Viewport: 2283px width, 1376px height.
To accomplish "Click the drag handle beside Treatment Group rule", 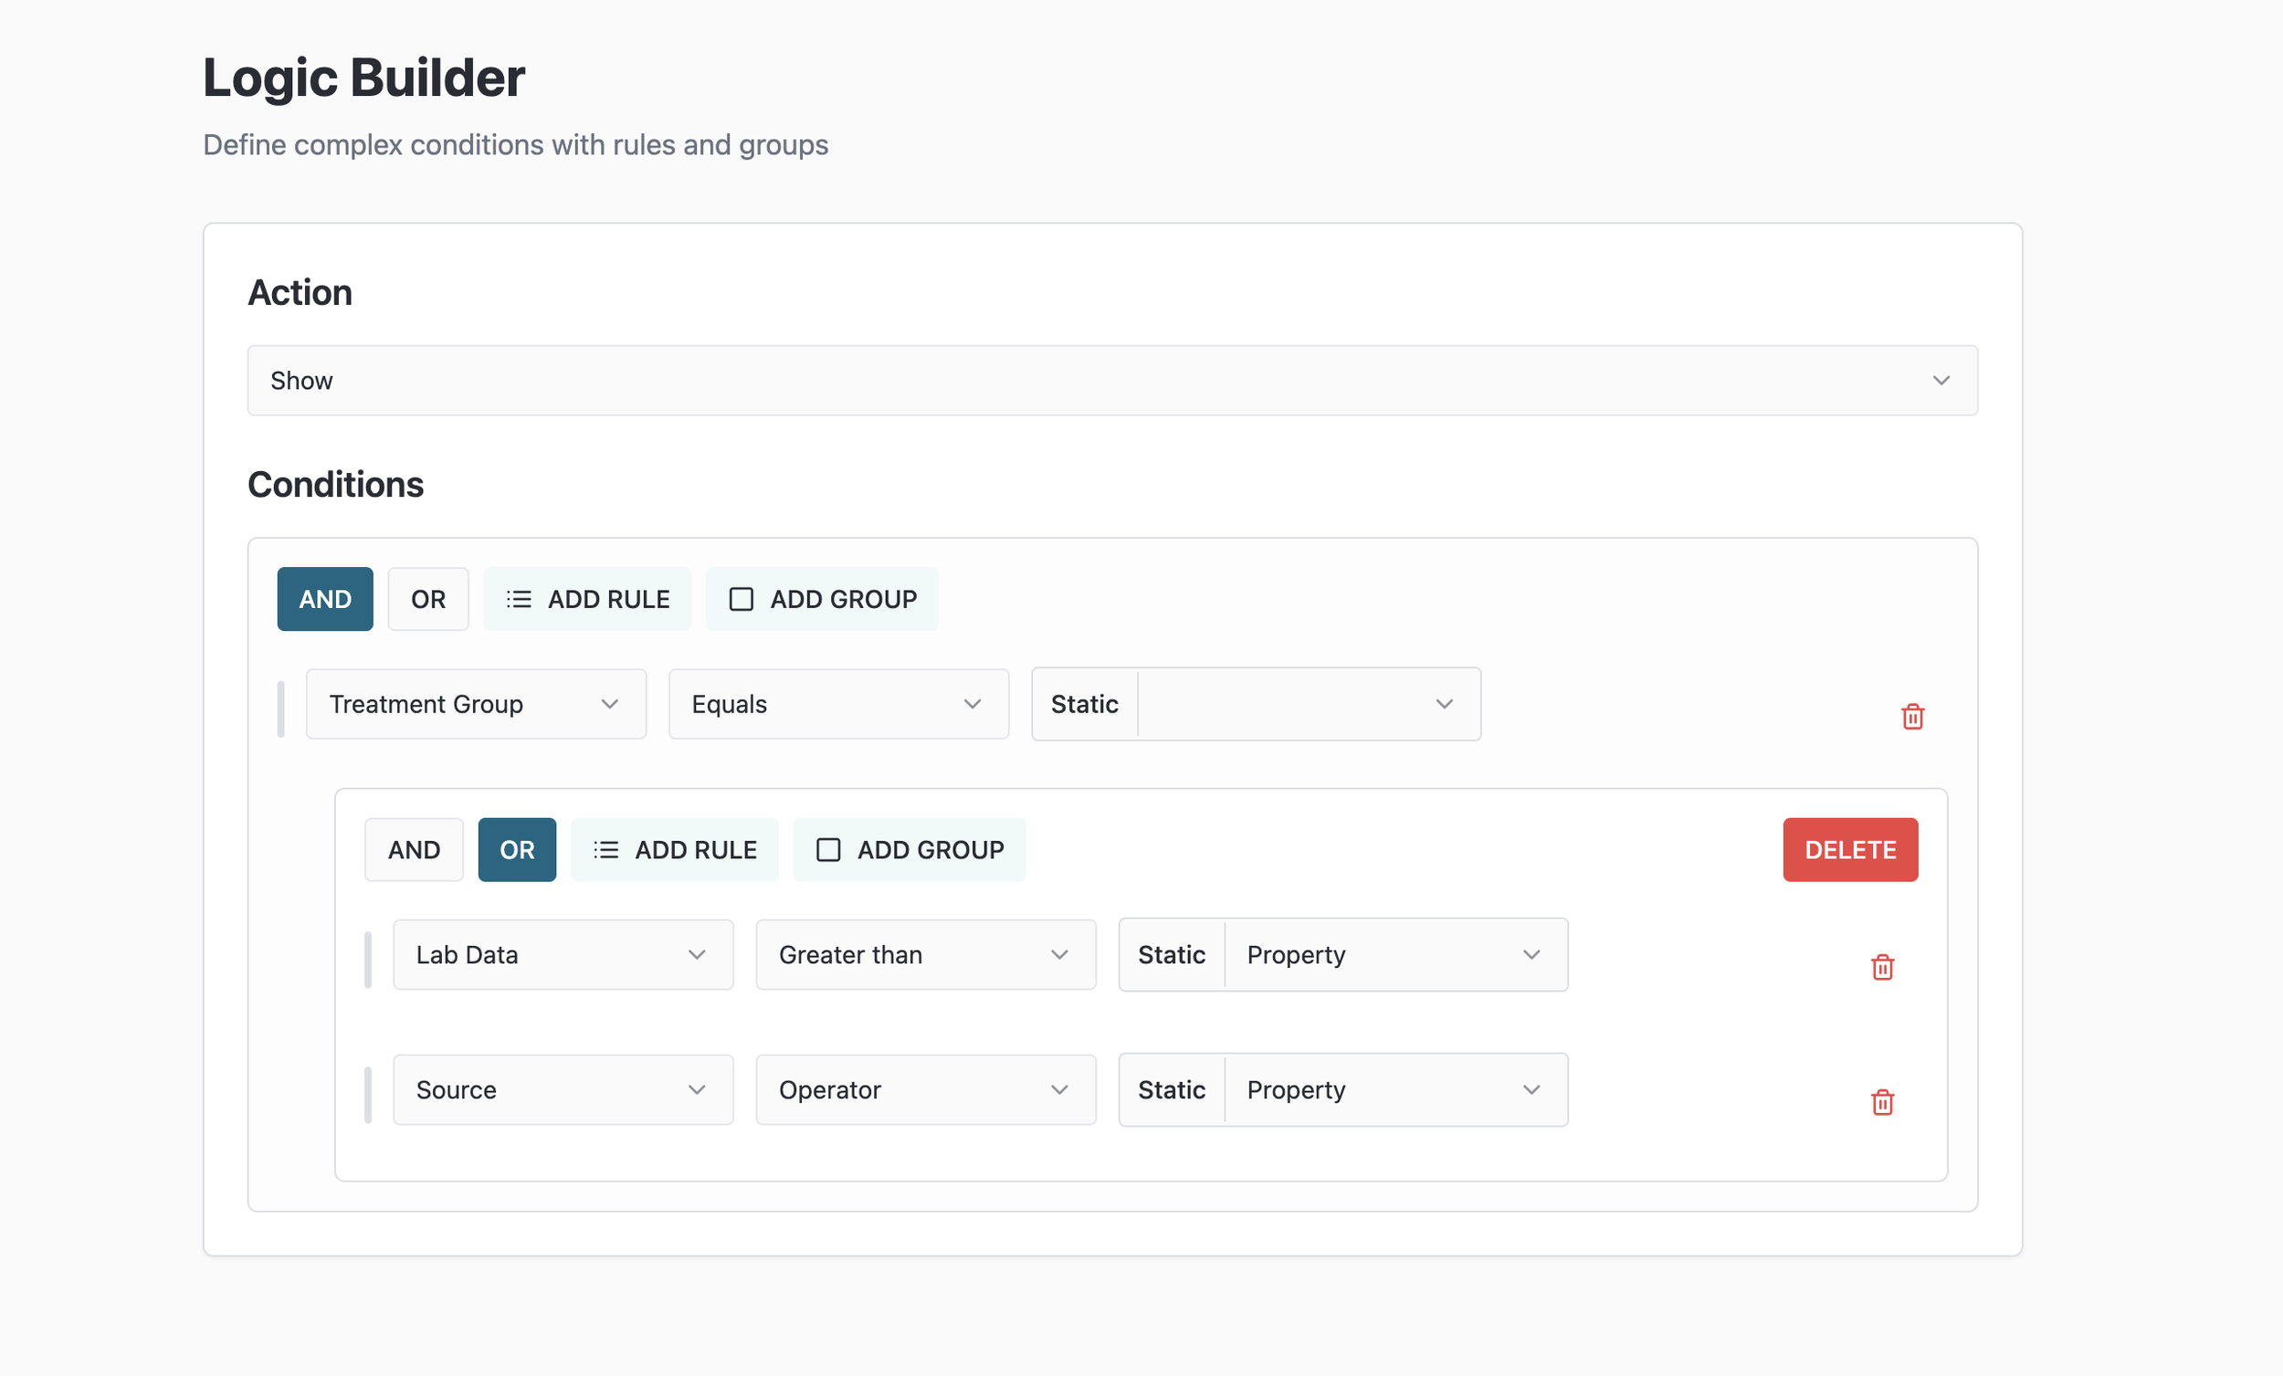I will (280, 709).
